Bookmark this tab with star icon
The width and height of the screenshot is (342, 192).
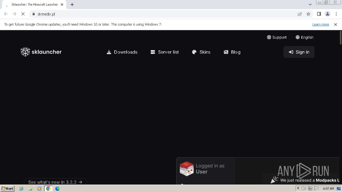(308, 14)
